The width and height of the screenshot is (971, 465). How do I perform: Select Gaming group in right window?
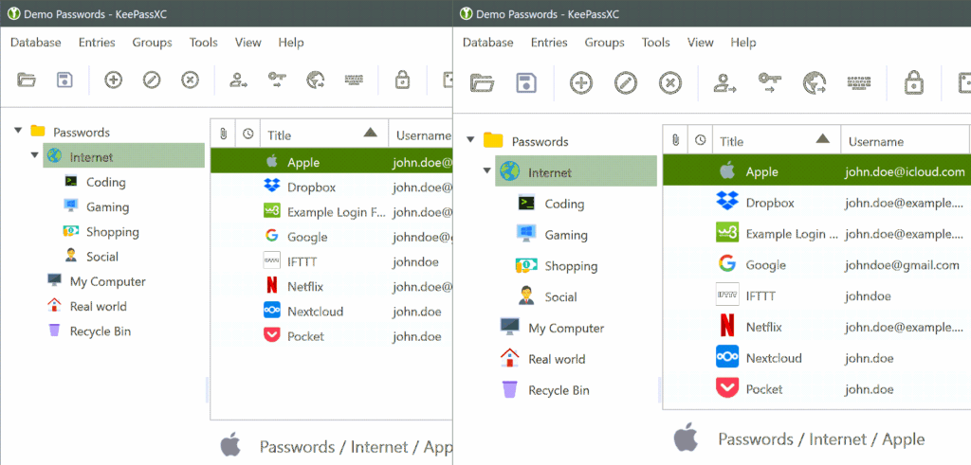[566, 235]
